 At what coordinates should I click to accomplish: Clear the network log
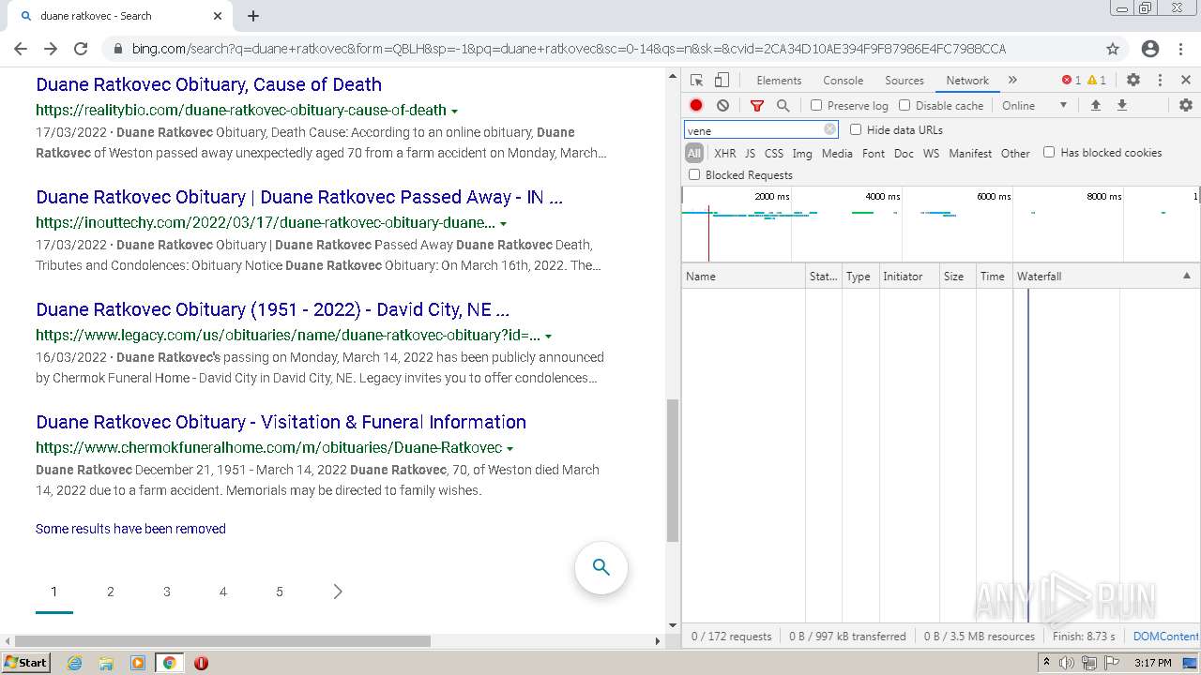pyautogui.click(x=722, y=106)
